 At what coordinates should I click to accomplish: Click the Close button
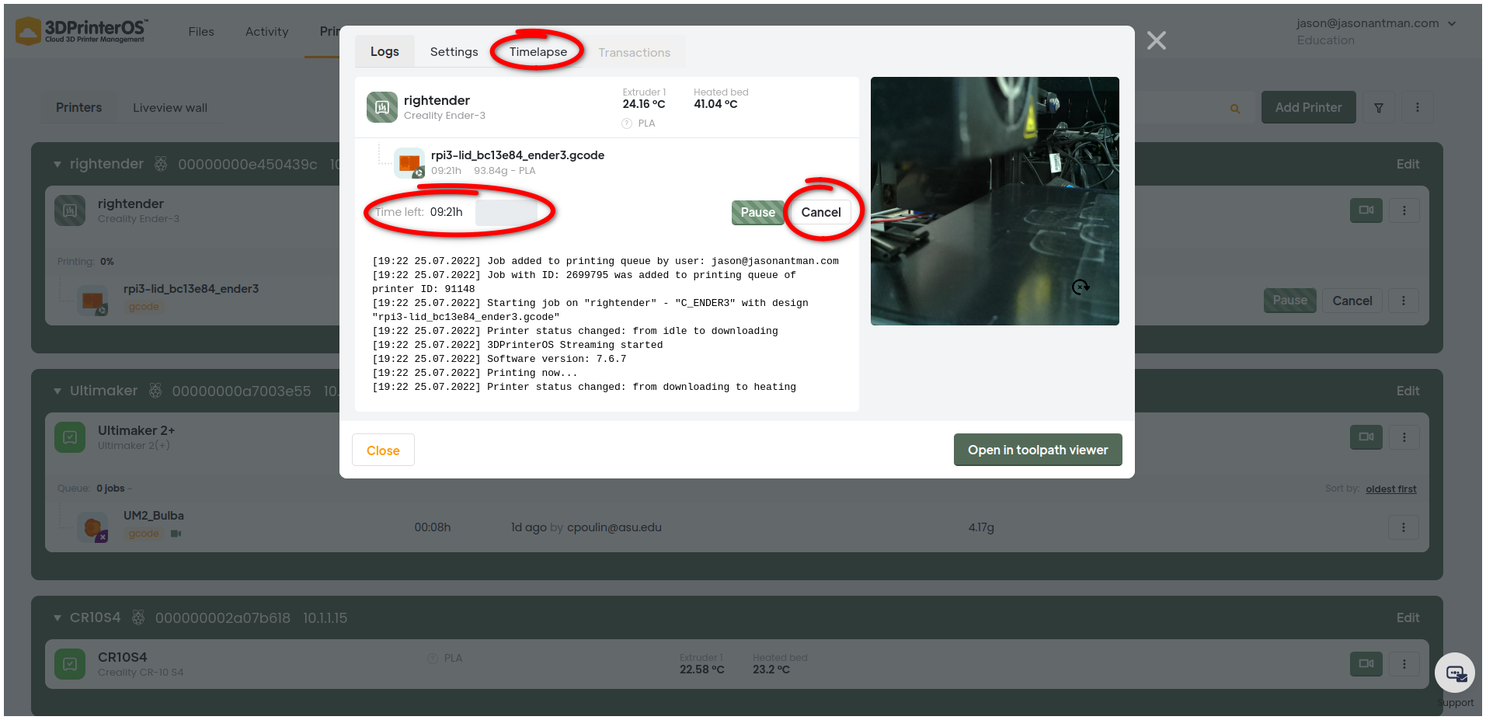coord(383,450)
